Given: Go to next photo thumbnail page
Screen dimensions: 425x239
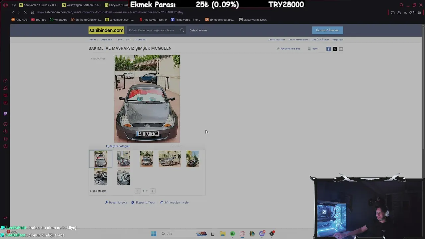Looking at the screenshot, I should click(x=153, y=191).
